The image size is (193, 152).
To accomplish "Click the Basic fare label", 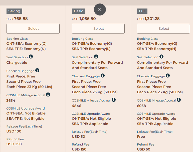I will 79,11.
